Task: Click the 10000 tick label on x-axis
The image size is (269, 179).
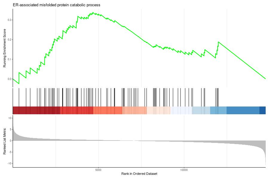Action: coord(184,170)
